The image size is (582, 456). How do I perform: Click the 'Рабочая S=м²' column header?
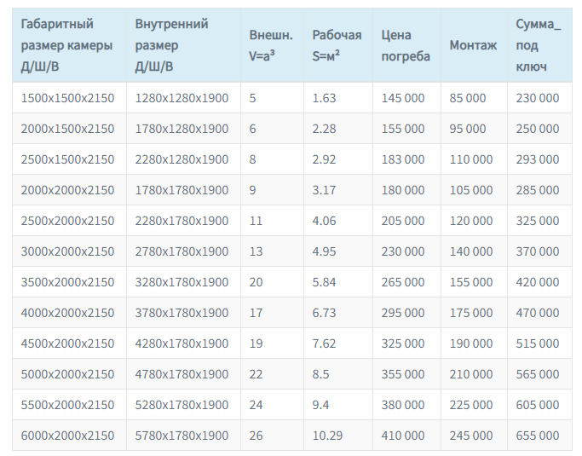point(338,45)
